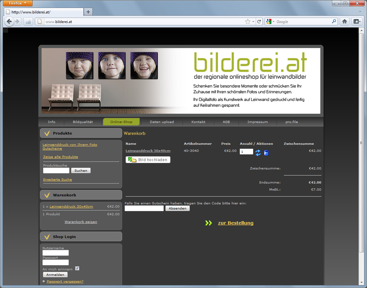This screenshot has height=288, width=367.
Task: Open the Firefox application menu
Action: (x=18, y=3)
